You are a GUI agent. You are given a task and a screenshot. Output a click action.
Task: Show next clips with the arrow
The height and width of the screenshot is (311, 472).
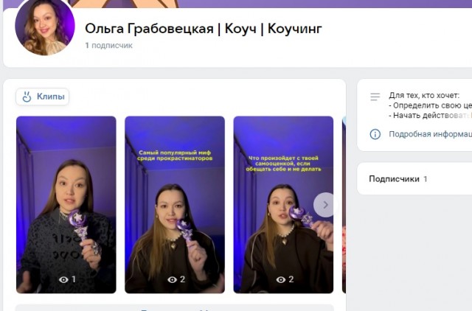[324, 205]
